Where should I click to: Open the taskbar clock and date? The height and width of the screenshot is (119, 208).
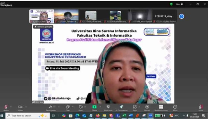click(x=194, y=116)
